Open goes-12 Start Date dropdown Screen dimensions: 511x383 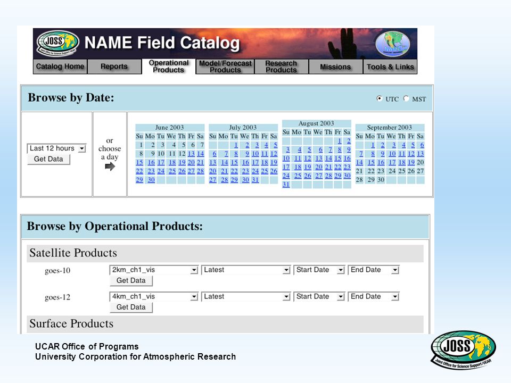319,297
